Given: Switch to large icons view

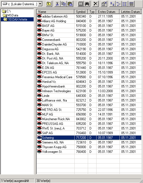Looking at the screenshot, I should point(112,4).
